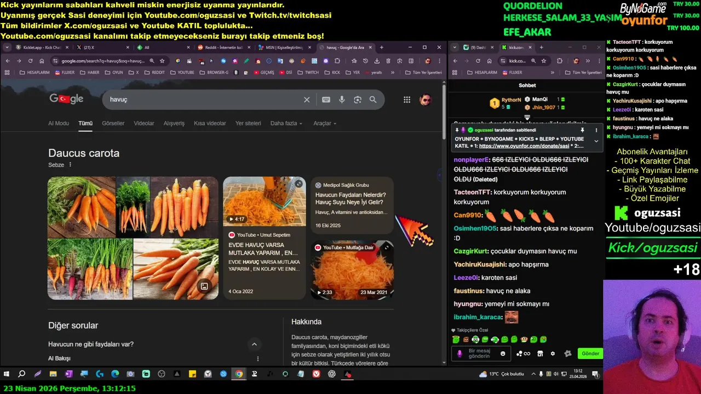
Task: Switch to the Görseller results tab
Action: click(113, 124)
